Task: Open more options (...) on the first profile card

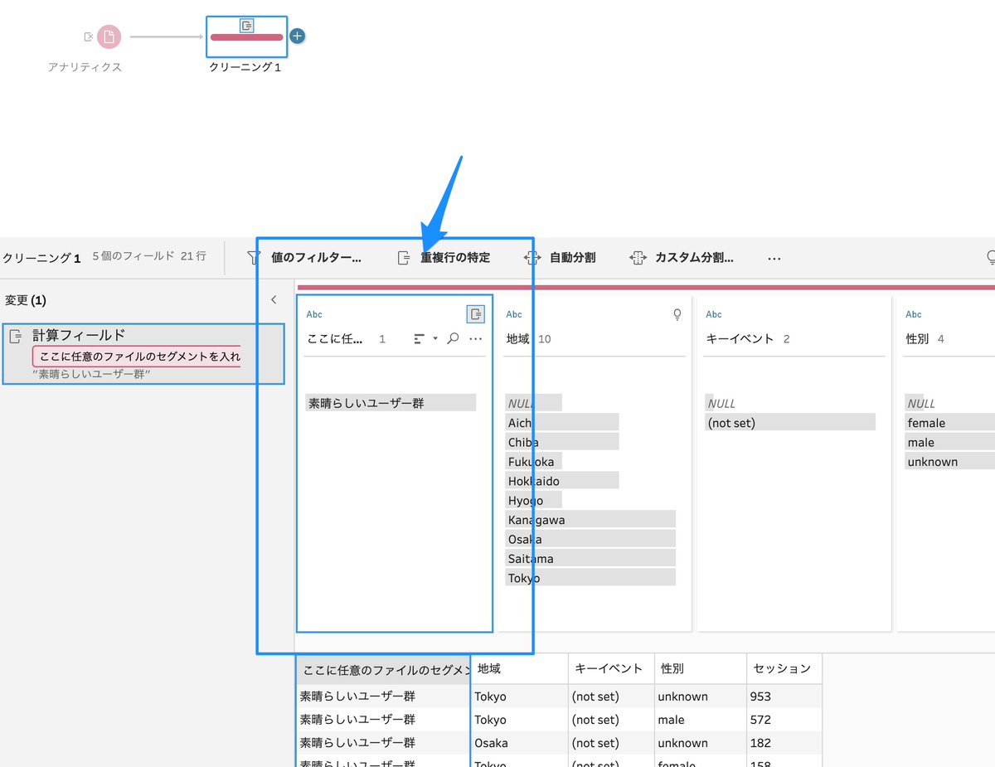Action: pos(475,339)
